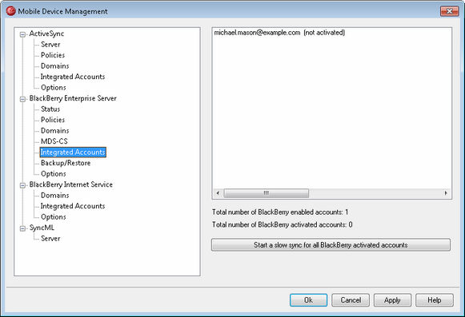465x317 pixels.
Task: Open ActiveSync Policies page
Action: tap(53, 55)
